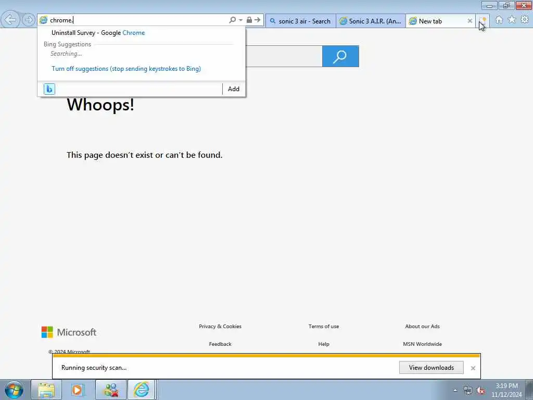Click the Go arrow in the address bar
Image resolution: width=533 pixels, height=400 pixels.
tap(258, 20)
